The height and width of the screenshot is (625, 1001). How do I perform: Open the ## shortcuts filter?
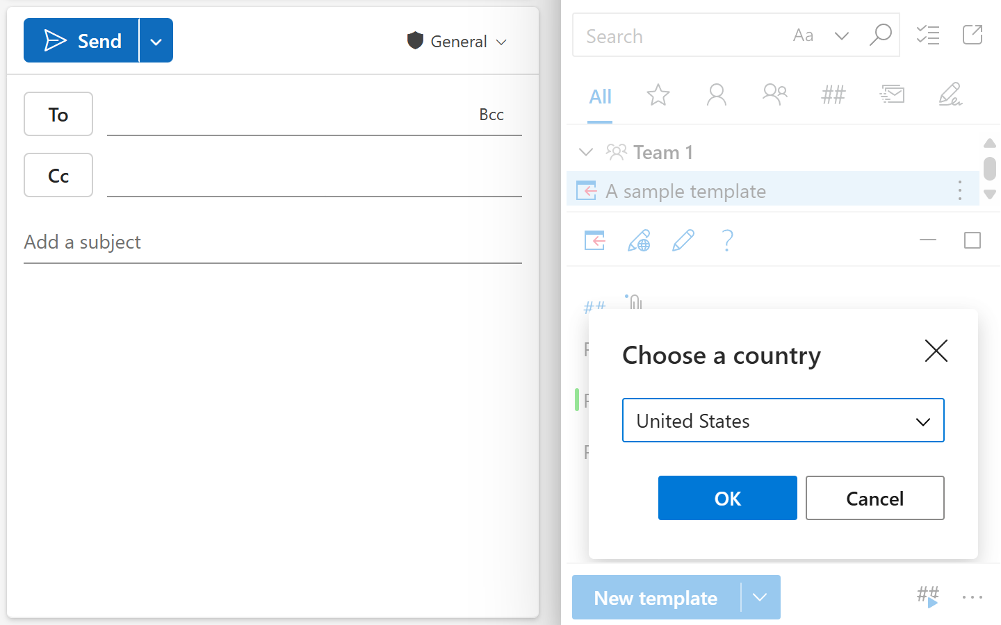(833, 95)
